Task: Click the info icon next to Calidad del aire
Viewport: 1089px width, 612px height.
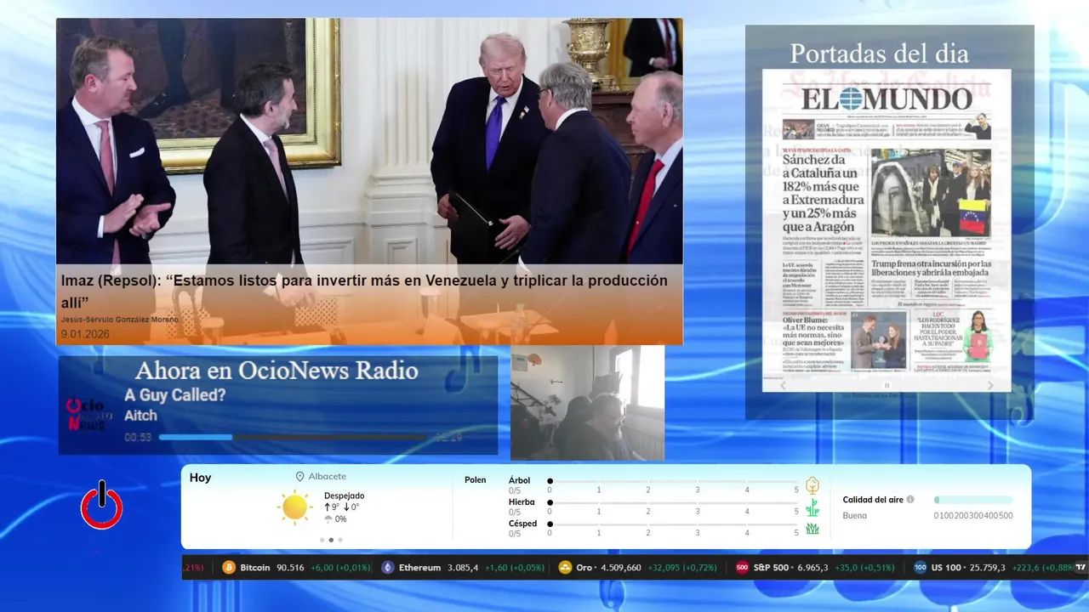Action: point(910,500)
